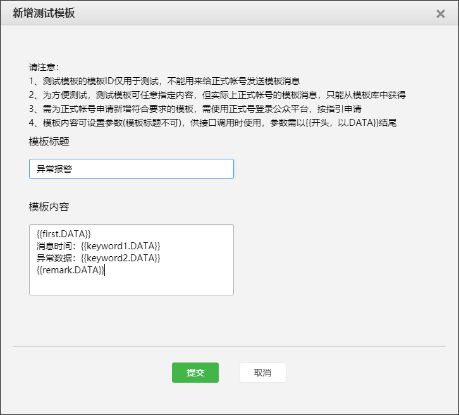The width and height of the screenshot is (459, 415).
Task: Click the 异常数据：{{keyword2.DATA}} line
Action: (99, 258)
